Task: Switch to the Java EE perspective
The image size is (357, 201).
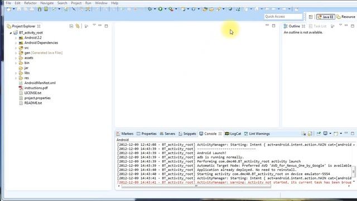Action: (x=325, y=17)
